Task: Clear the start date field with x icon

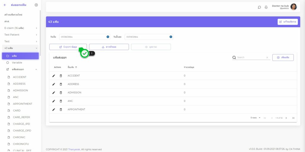Action: tap(108, 37)
